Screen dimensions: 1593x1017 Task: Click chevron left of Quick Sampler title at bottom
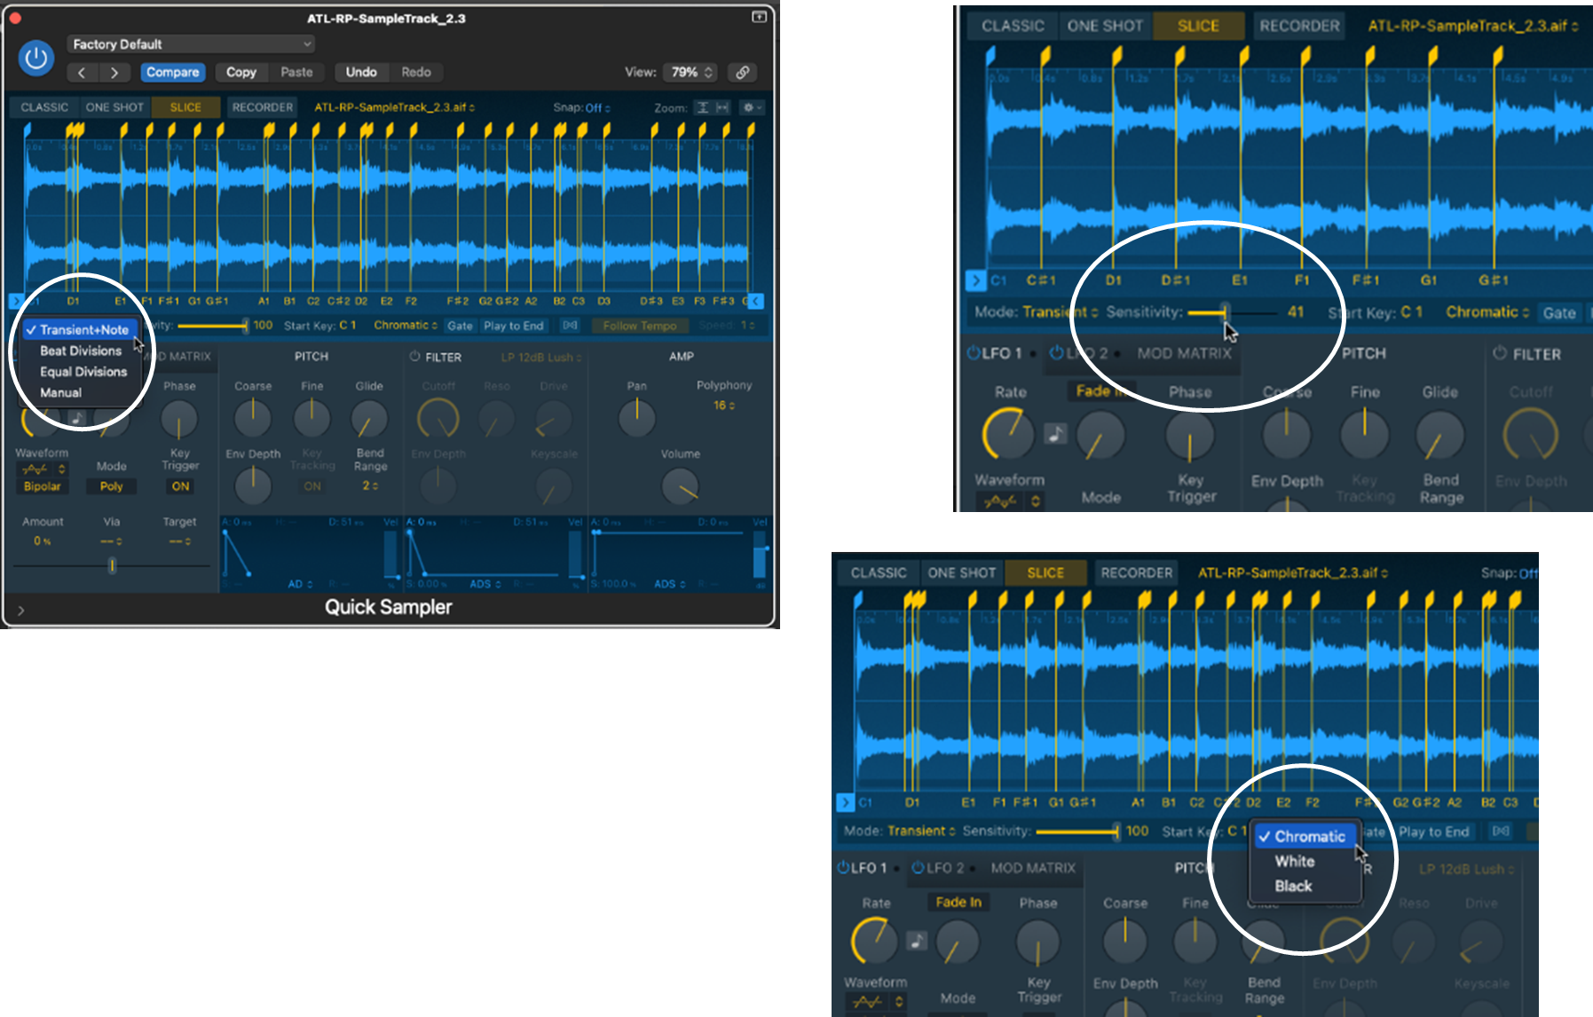point(20,611)
